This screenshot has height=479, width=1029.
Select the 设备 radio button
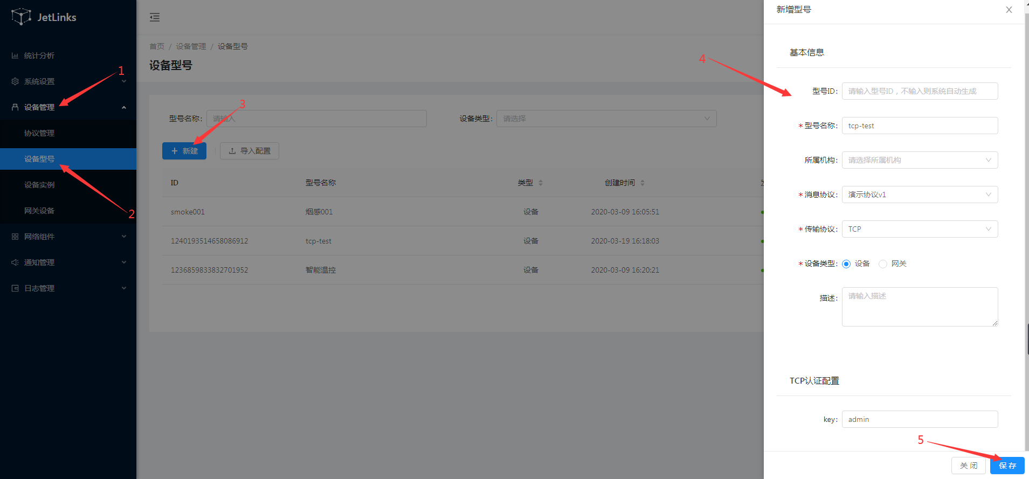pyautogui.click(x=846, y=264)
